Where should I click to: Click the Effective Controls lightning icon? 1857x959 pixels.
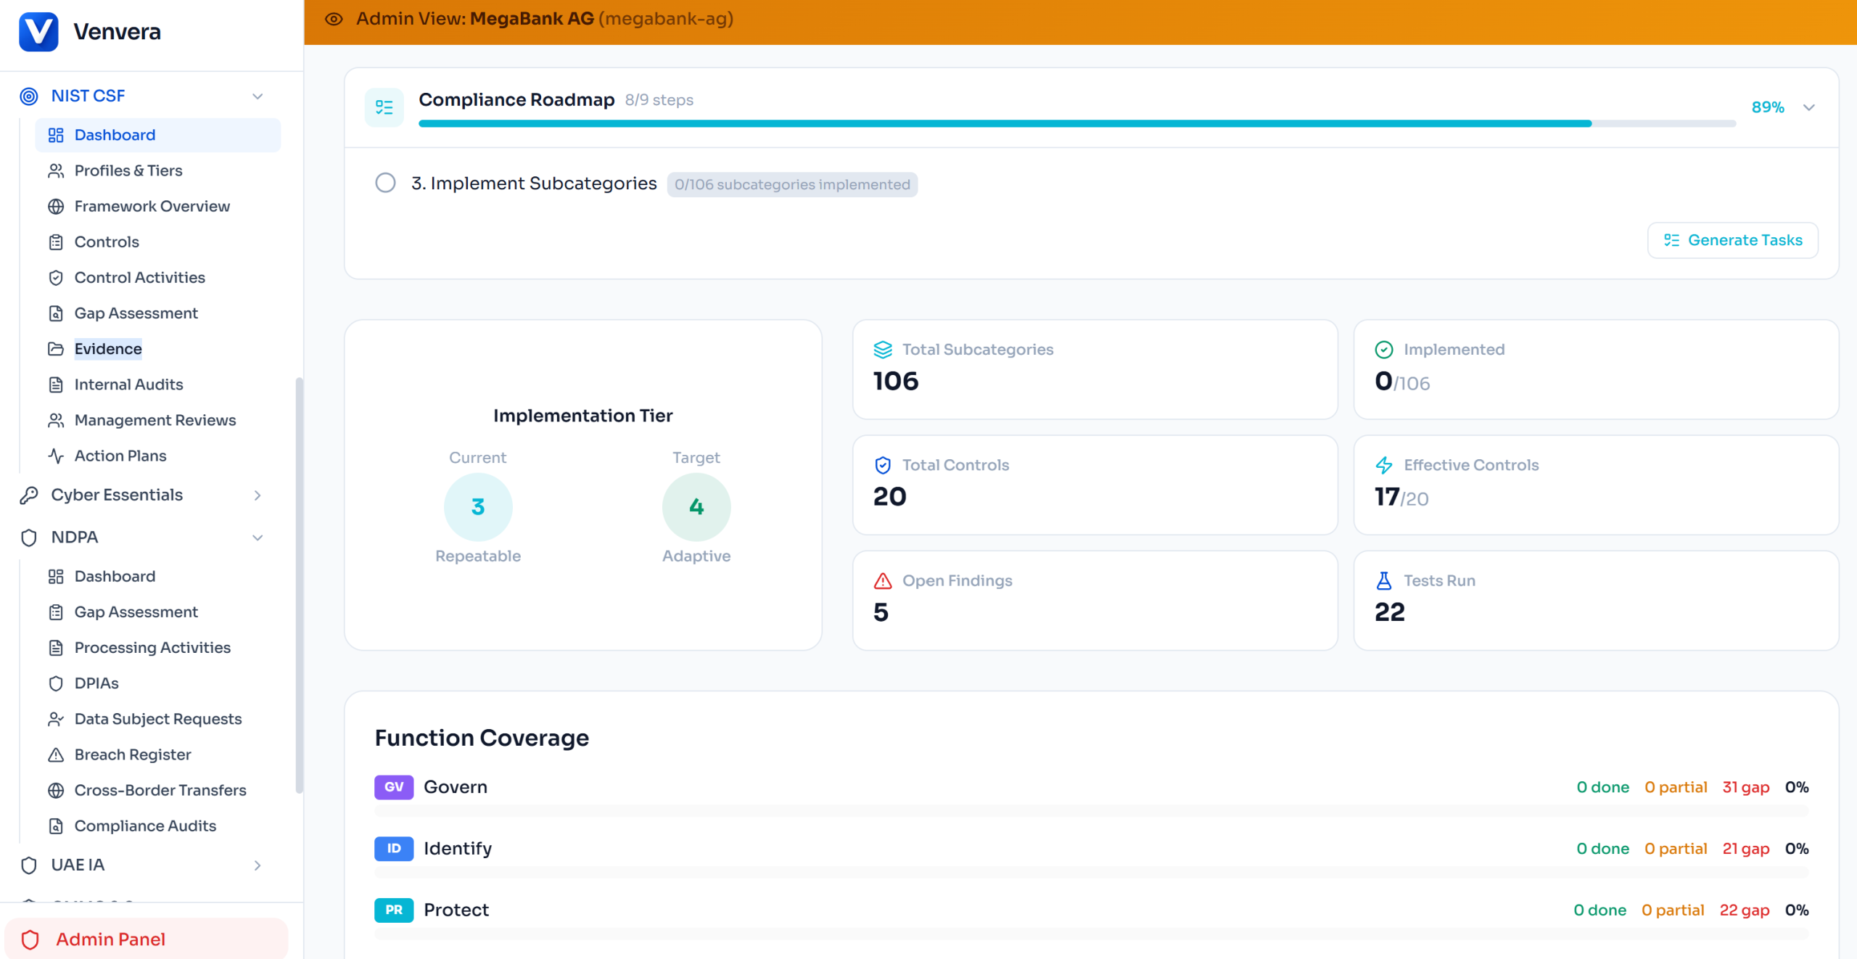[x=1383, y=465]
